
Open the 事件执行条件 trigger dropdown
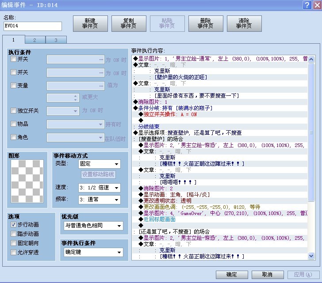[x=93, y=252]
